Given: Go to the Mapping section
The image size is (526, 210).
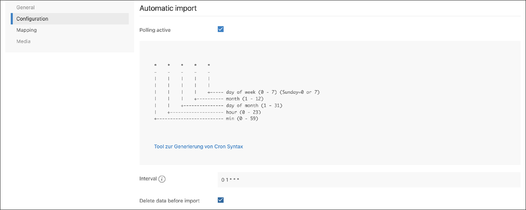Looking at the screenshot, I should [27, 30].
